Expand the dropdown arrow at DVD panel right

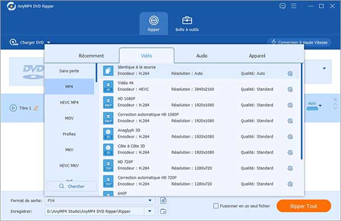click(x=325, y=69)
